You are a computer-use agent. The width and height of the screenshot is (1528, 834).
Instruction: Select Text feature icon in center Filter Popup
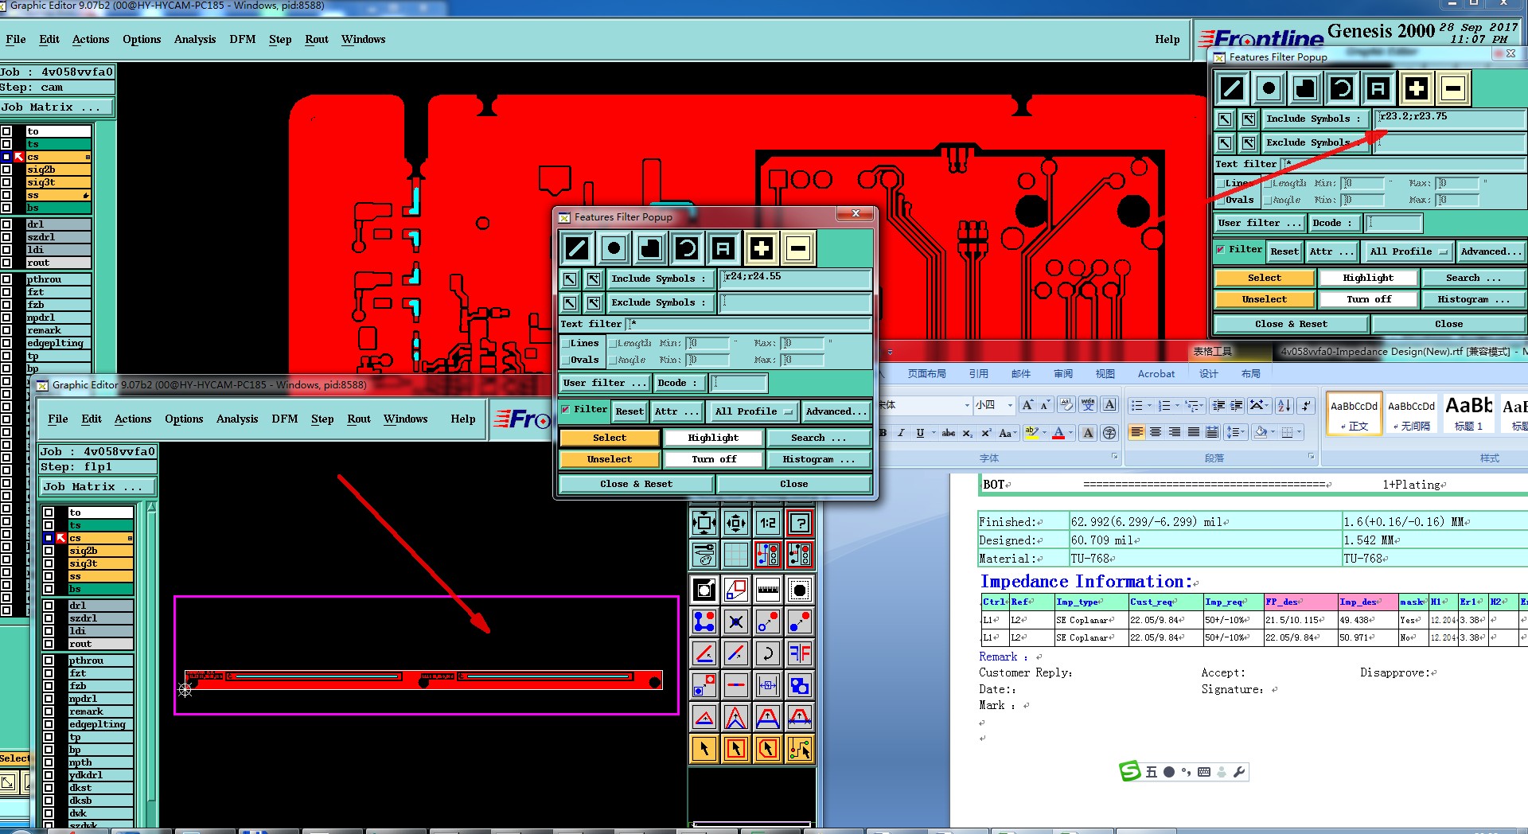click(723, 248)
